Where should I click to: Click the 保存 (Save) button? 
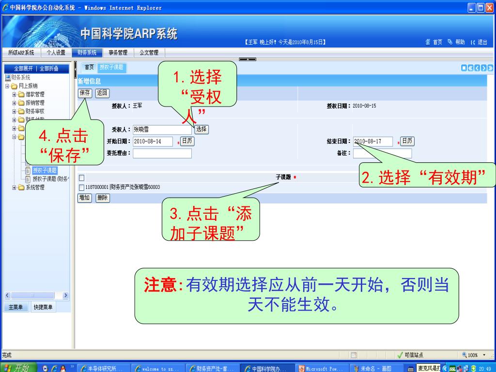(x=85, y=93)
